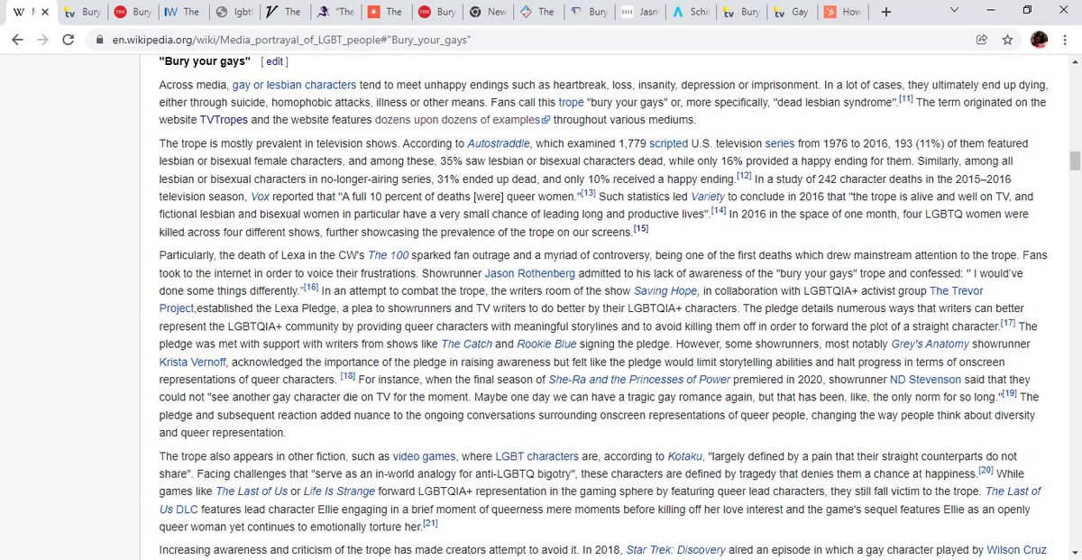The width and height of the screenshot is (1082, 560).
Task: Switch to the 'How' HubSpot tab
Action: click(844, 12)
